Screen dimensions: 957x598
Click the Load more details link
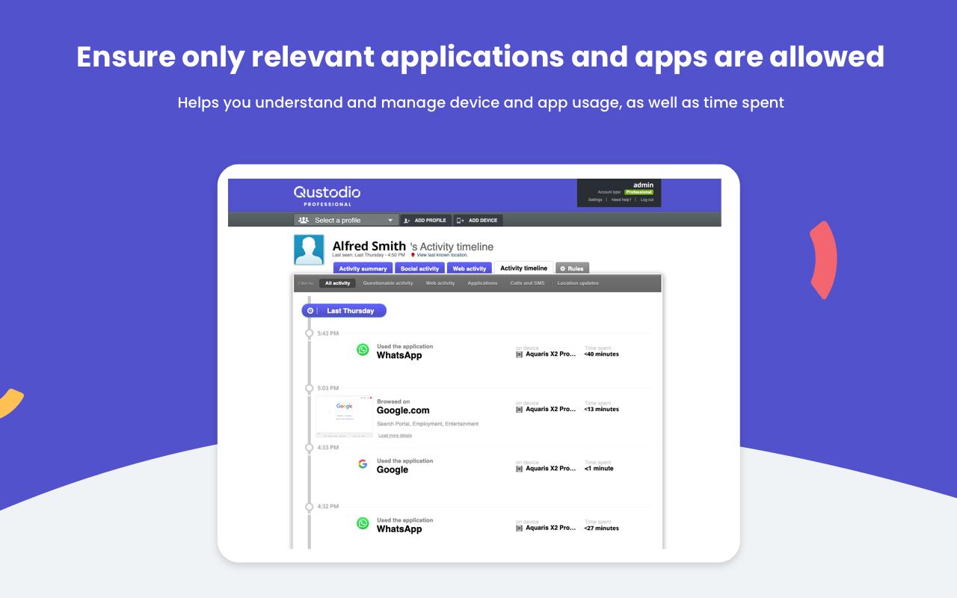pos(395,435)
